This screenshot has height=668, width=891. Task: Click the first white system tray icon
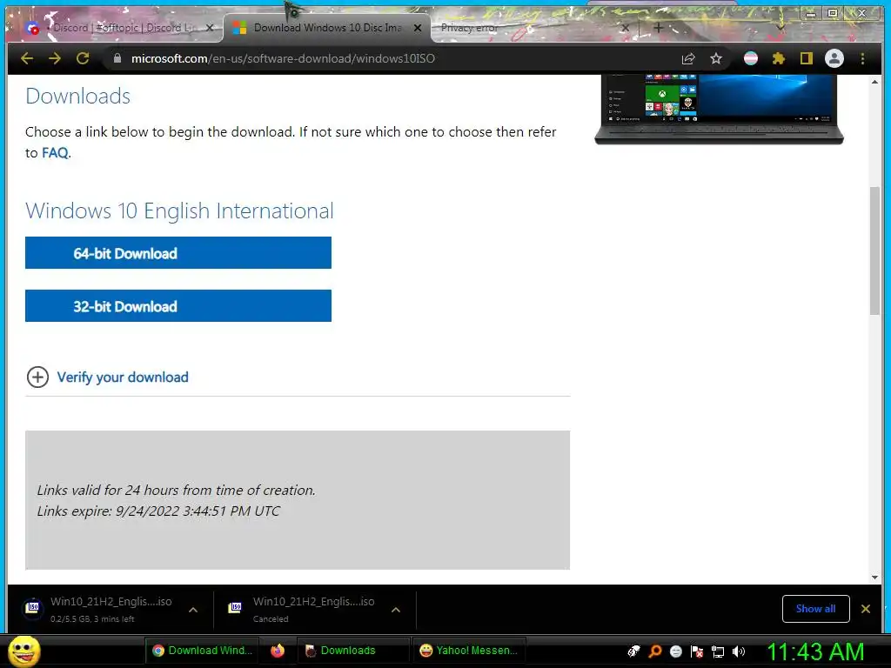pos(633,651)
